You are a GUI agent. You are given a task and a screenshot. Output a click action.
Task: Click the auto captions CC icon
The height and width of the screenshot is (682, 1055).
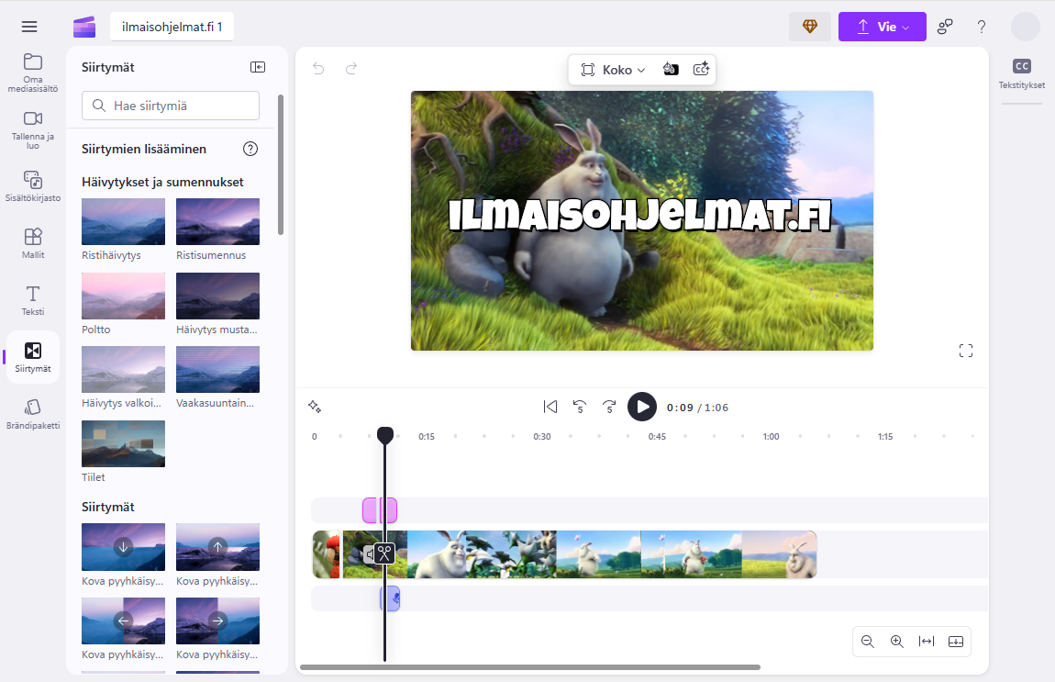(701, 70)
